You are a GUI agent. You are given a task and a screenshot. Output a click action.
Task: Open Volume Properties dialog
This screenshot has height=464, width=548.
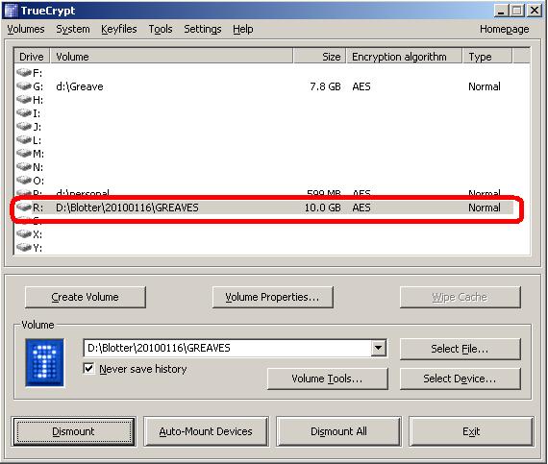273,297
